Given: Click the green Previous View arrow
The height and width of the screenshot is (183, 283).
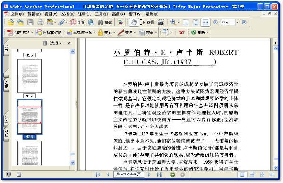Looking at the screenshot, I should pos(173,175).
